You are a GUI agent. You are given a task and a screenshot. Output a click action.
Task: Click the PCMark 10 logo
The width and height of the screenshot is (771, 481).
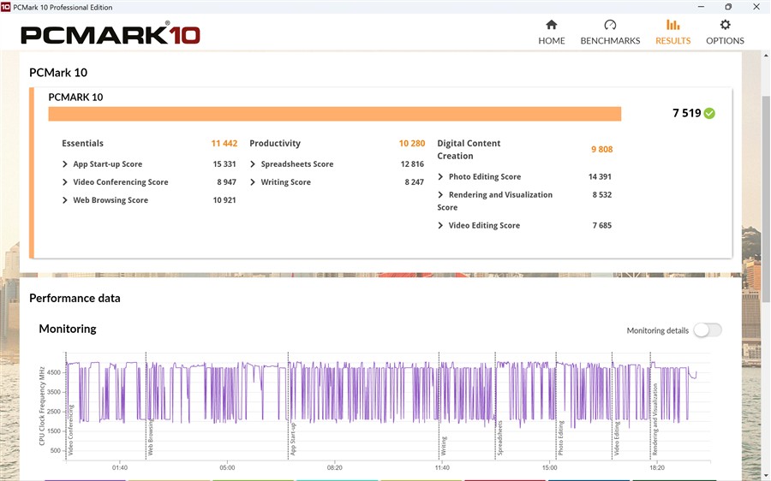110,35
